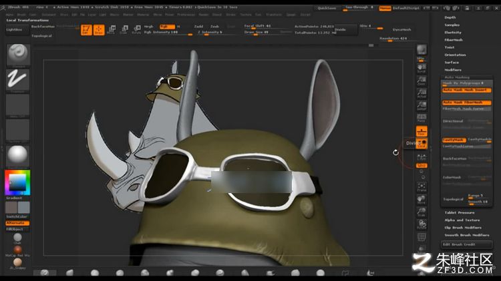Click the ZBrush logo icon in the title bar
This screenshot has height=281, width=501.
(3, 7)
